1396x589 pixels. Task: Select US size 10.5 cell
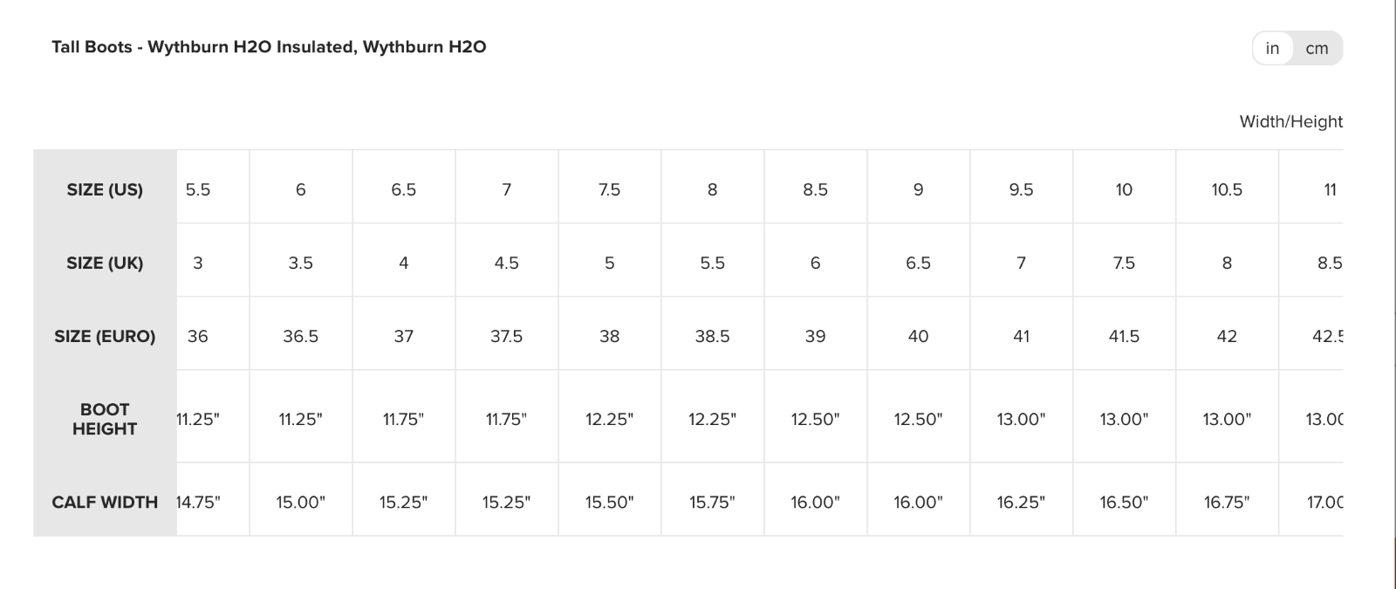click(1227, 189)
